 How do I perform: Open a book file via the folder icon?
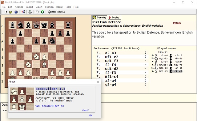click(x=11, y=12)
